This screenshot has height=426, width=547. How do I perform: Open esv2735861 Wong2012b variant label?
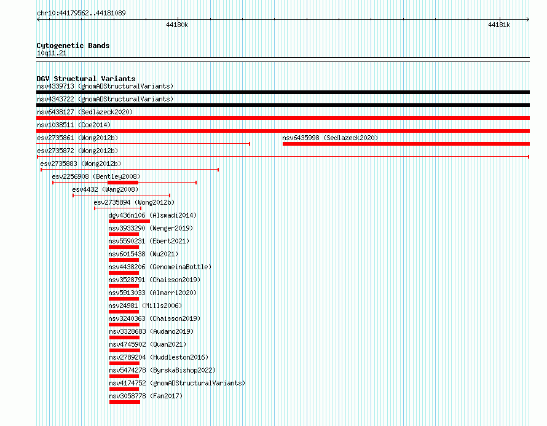[x=77, y=138]
